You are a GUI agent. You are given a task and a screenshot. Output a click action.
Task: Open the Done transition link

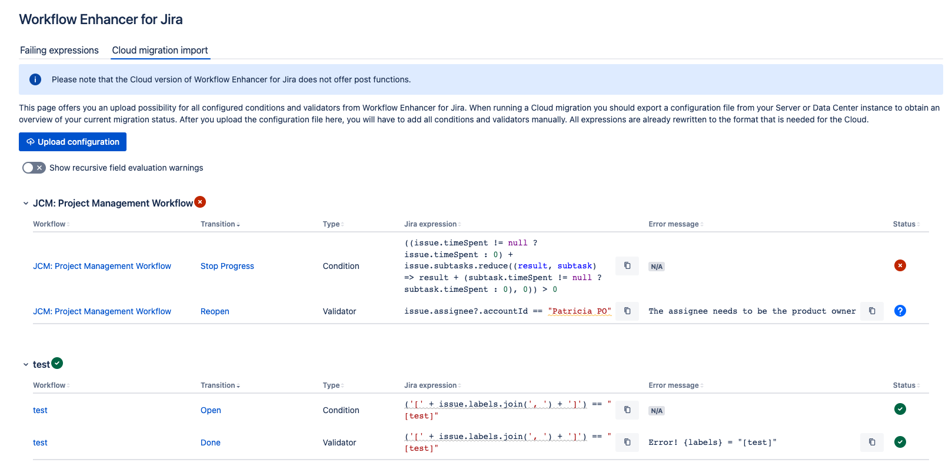click(211, 443)
